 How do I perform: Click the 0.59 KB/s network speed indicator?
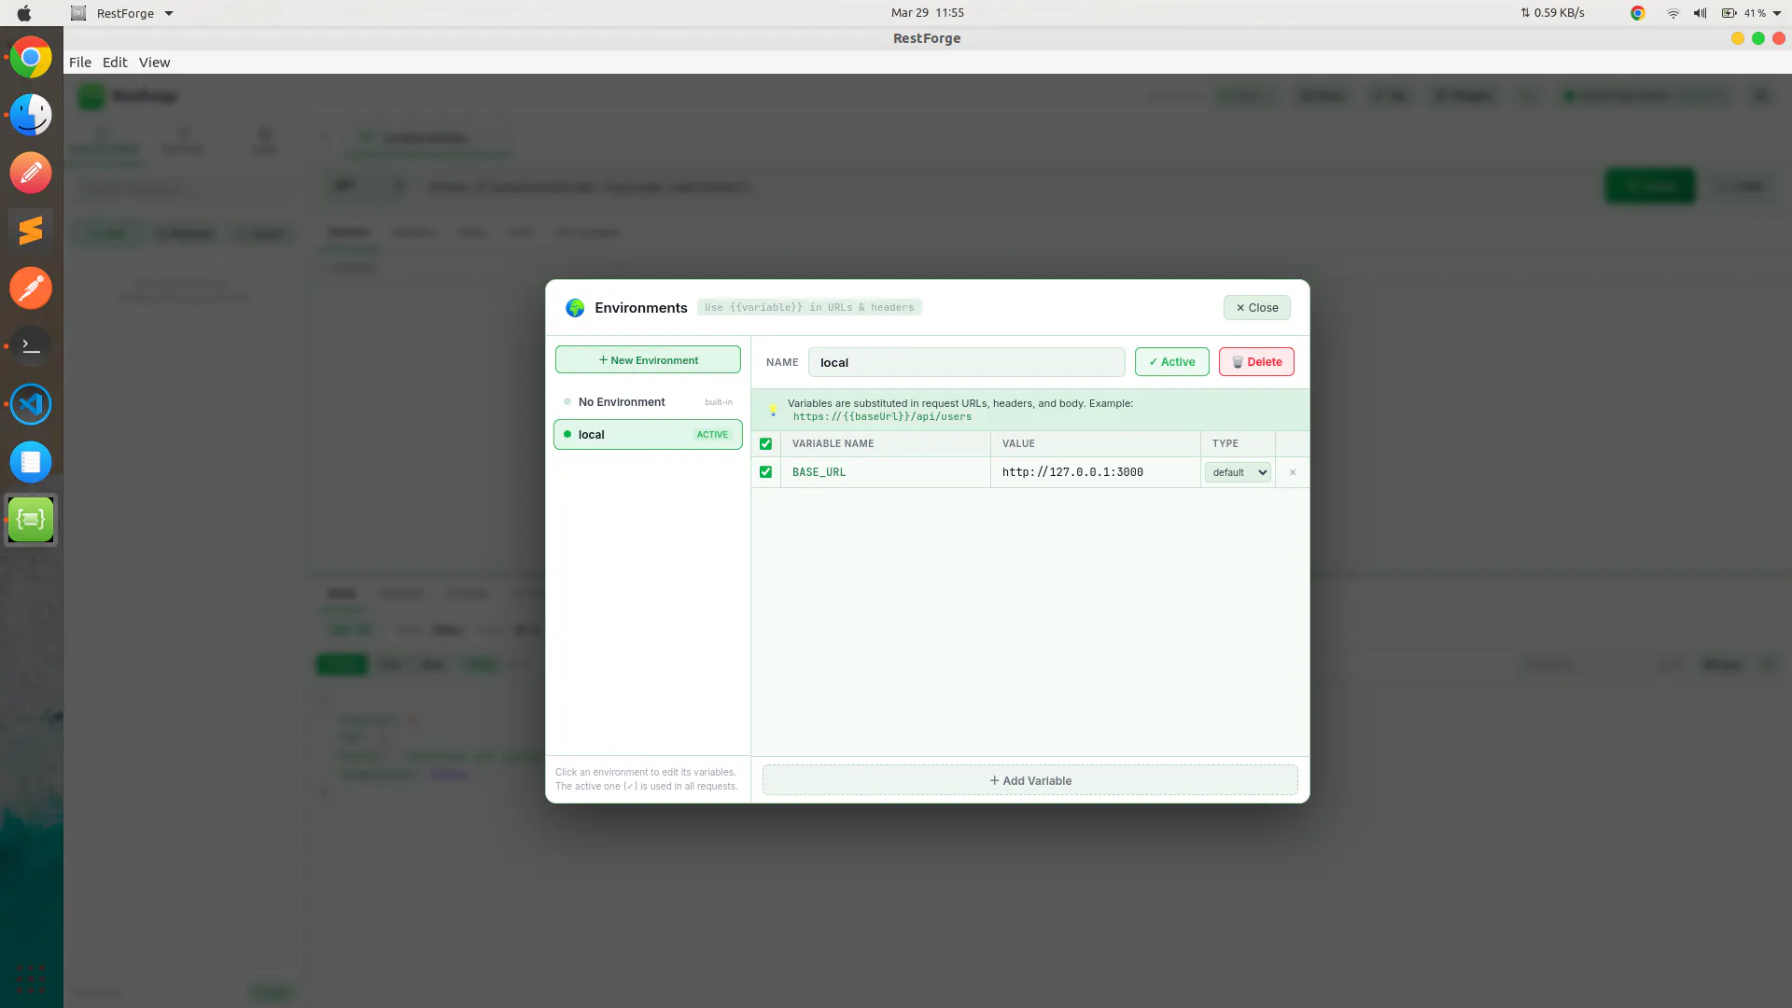1552,13
